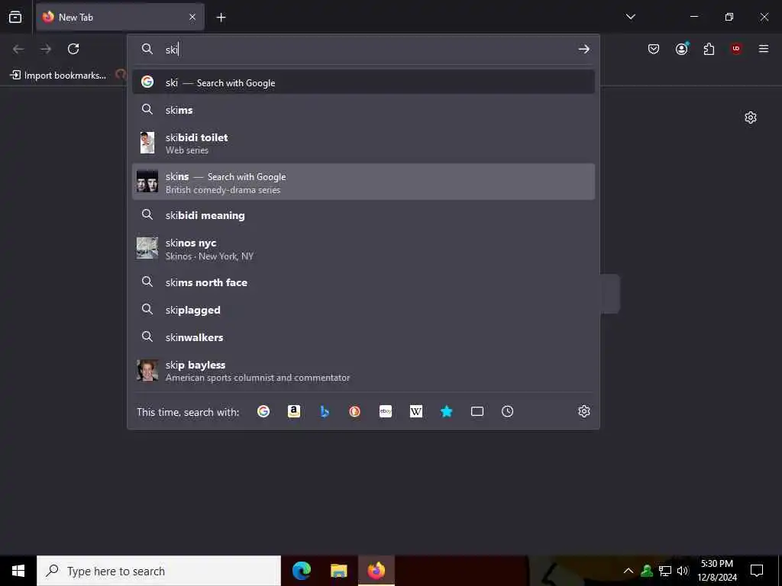Save to Pocket icon

pyautogui.click(x=654, y=49)
